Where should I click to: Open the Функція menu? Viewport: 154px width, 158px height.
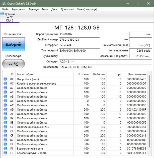34,9
